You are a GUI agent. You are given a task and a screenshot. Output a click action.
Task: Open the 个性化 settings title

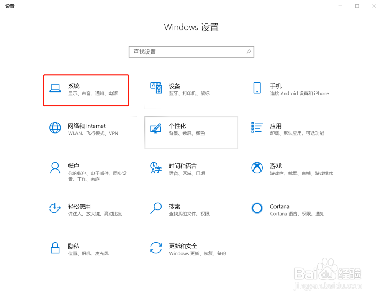coord(177,126)
